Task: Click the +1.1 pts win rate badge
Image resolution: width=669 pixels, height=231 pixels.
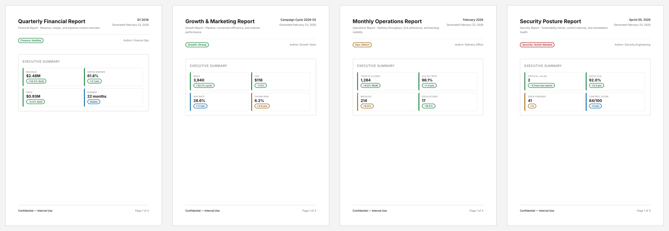Action: point(200,106)
